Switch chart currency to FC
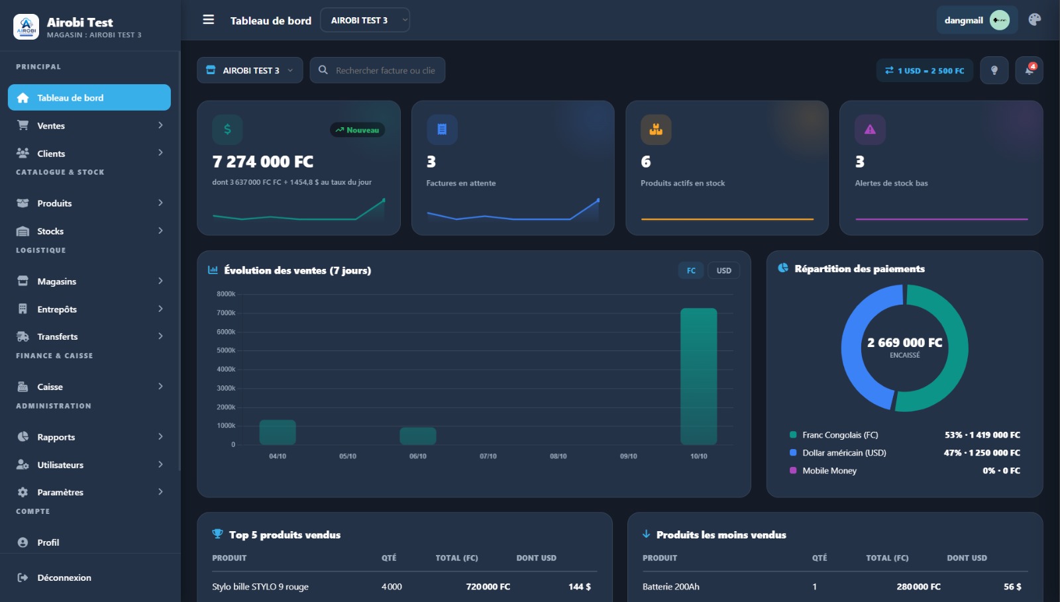Viewport: 1060px width, 602px height. (x=691, y=270)
